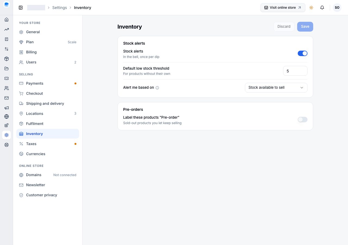Click the Default low stock threshold field
This screenshot has height=245, width=348.
coord(295,71)
